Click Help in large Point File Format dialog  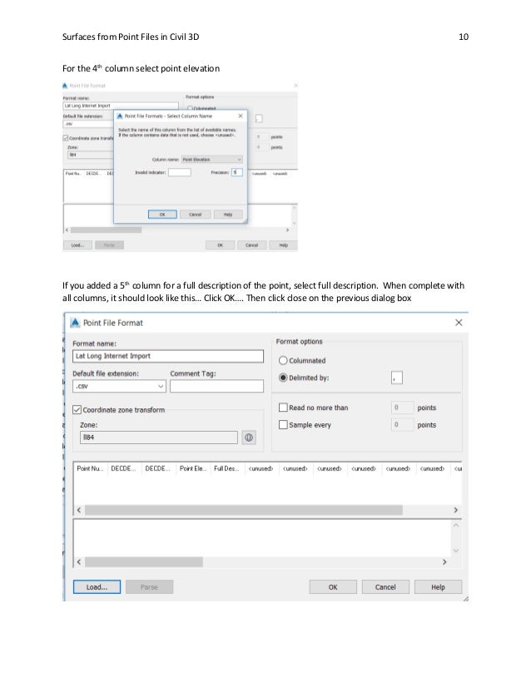pos(438,587)
